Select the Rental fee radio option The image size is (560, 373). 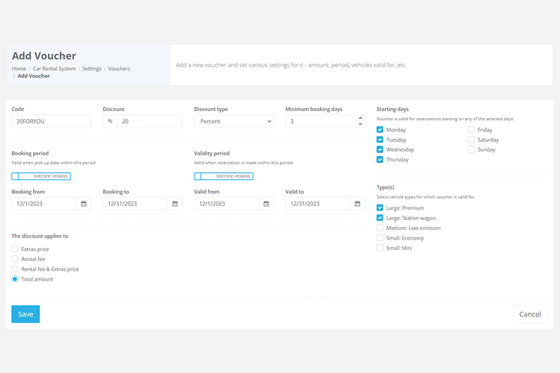coord(15,259)
